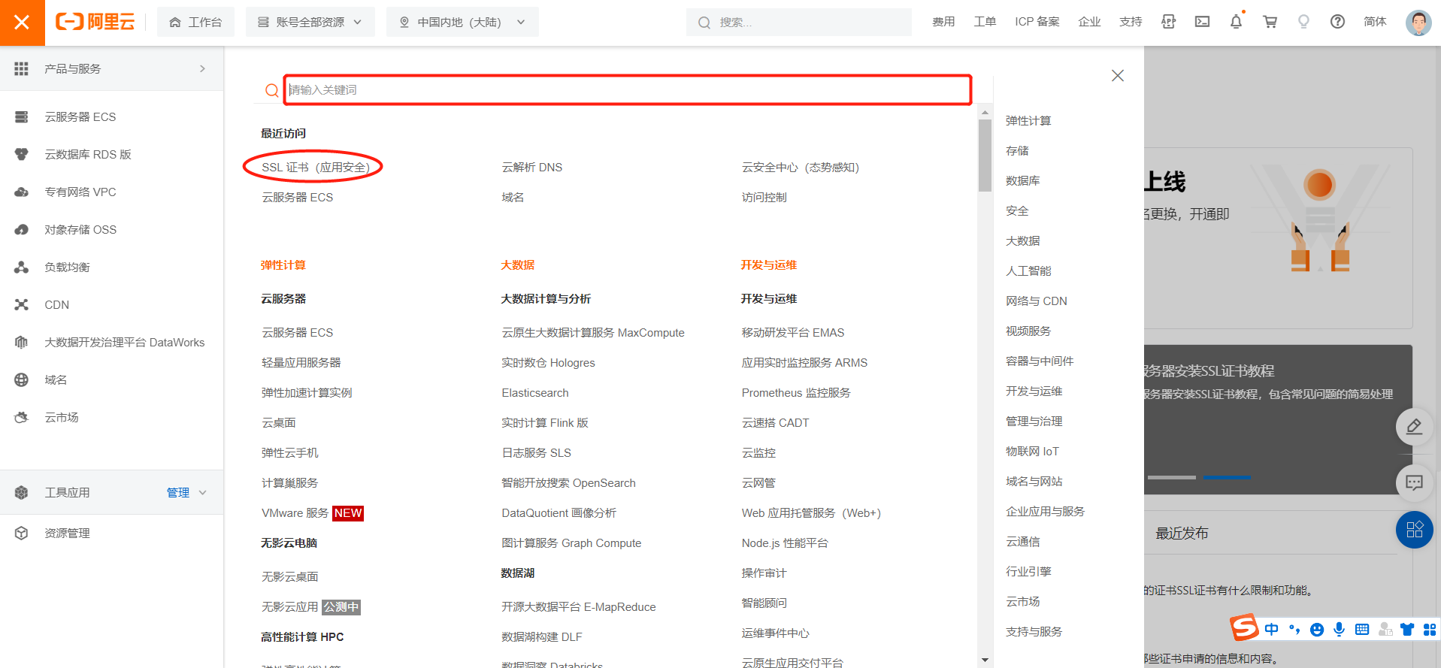Click 管理 next to 工具应用

click(178, 492)
